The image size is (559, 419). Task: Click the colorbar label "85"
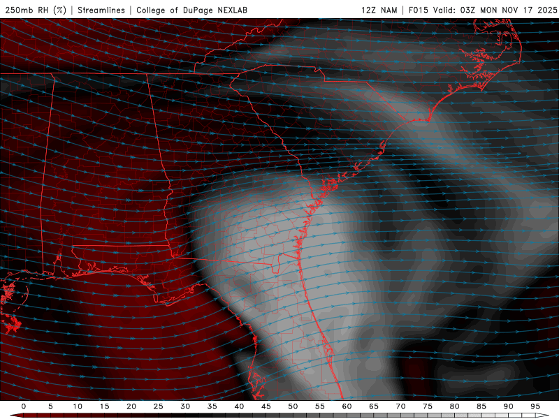481,406
